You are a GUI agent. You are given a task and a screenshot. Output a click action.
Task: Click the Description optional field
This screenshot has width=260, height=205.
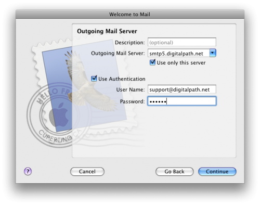point(182,42)
